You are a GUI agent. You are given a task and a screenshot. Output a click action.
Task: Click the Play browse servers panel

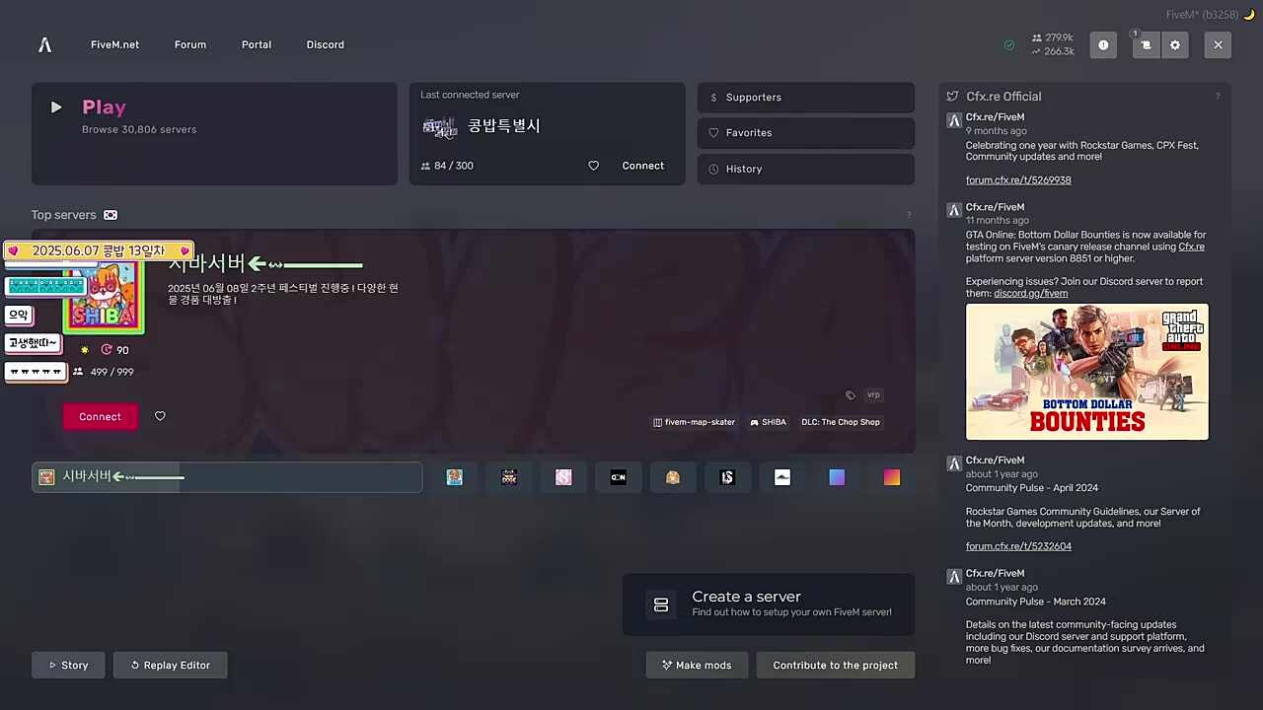pos(214,133)
